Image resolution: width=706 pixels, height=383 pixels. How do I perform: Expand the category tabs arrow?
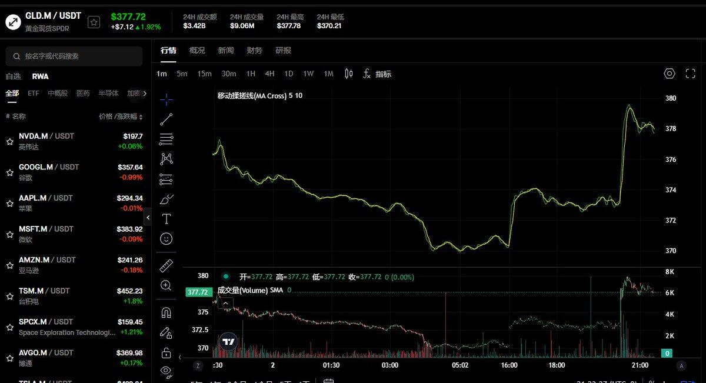145,94
